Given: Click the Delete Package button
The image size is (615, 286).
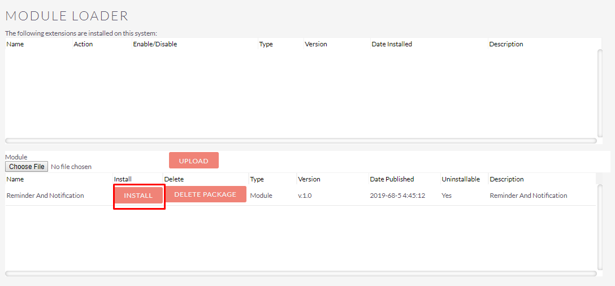Looking at the screenshot, I should point(205,194).
